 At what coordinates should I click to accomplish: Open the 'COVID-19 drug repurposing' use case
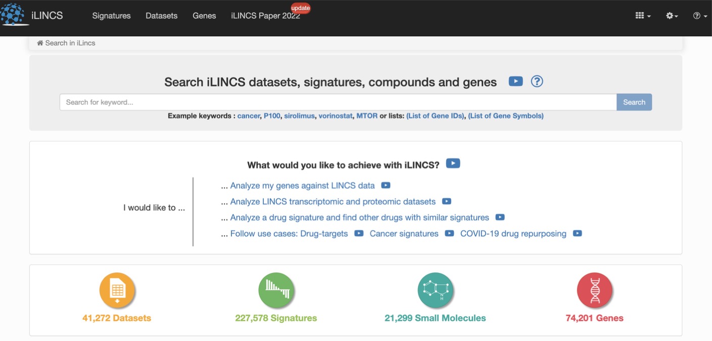(513, 233)
